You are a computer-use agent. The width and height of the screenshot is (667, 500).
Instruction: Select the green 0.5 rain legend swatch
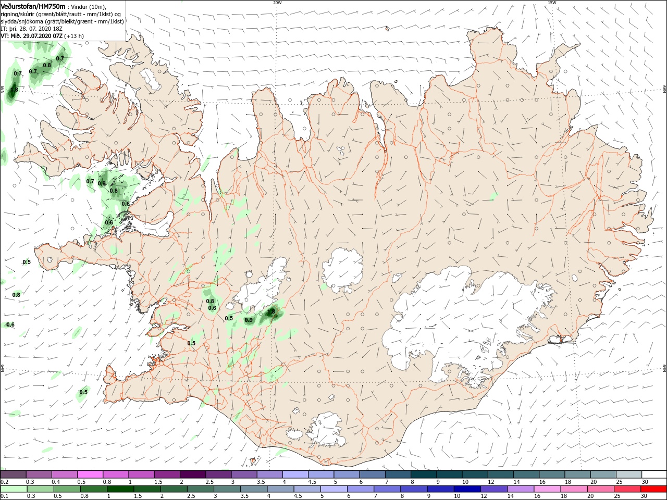tap(67, 490)
